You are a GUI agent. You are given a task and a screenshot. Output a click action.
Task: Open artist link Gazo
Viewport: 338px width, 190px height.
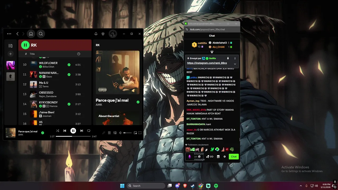point(49,77)
